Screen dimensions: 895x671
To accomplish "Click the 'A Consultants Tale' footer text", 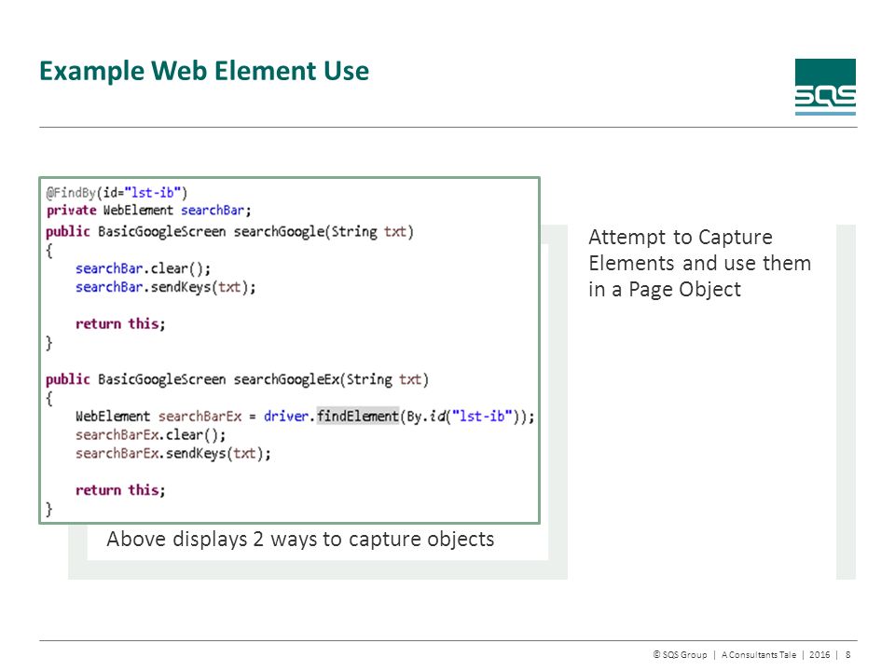I will pyautogui.click(x=759, y=654).
